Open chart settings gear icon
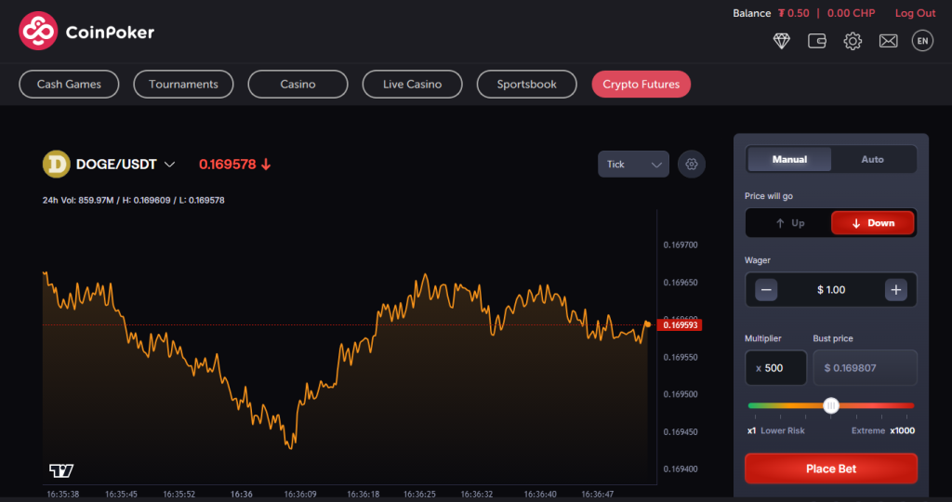 (691, 164)
